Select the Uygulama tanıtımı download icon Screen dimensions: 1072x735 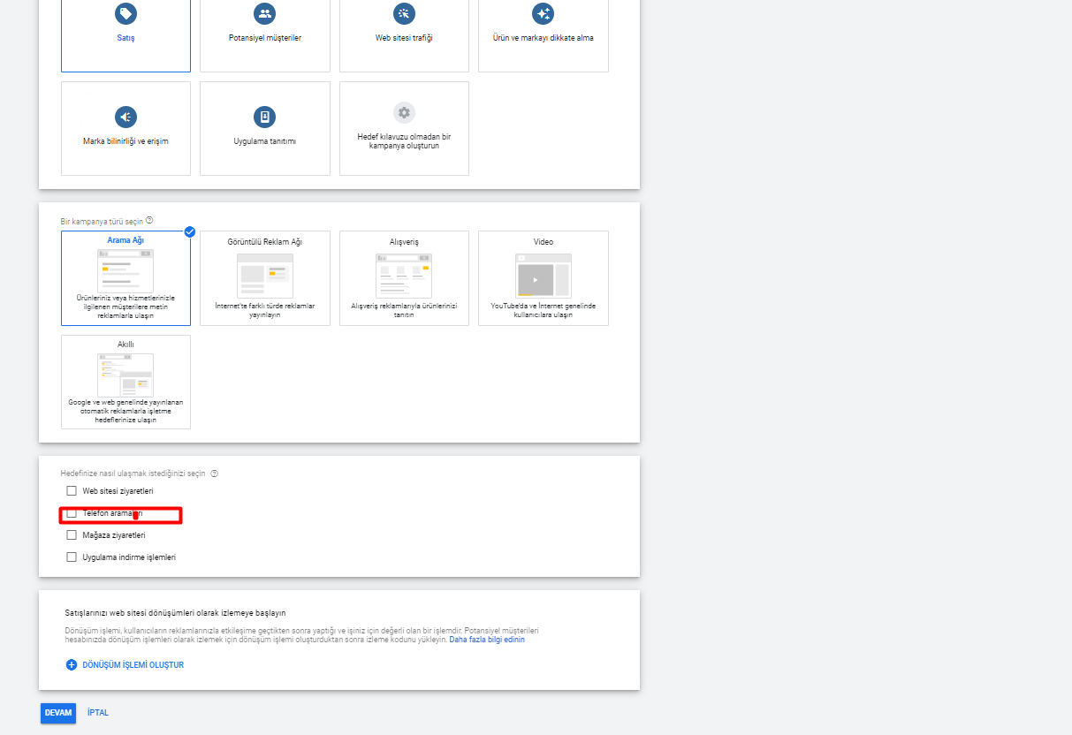pos(264,117)
